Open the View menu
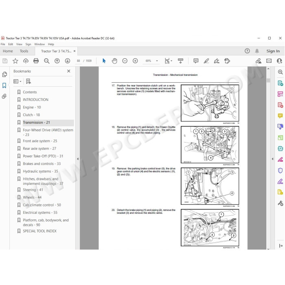The height and width of the screenshot is (285, 285). click(x=19, y=44)
